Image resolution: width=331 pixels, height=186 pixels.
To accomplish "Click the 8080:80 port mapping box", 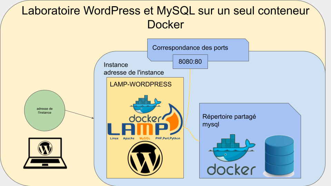I will (190, 62).
